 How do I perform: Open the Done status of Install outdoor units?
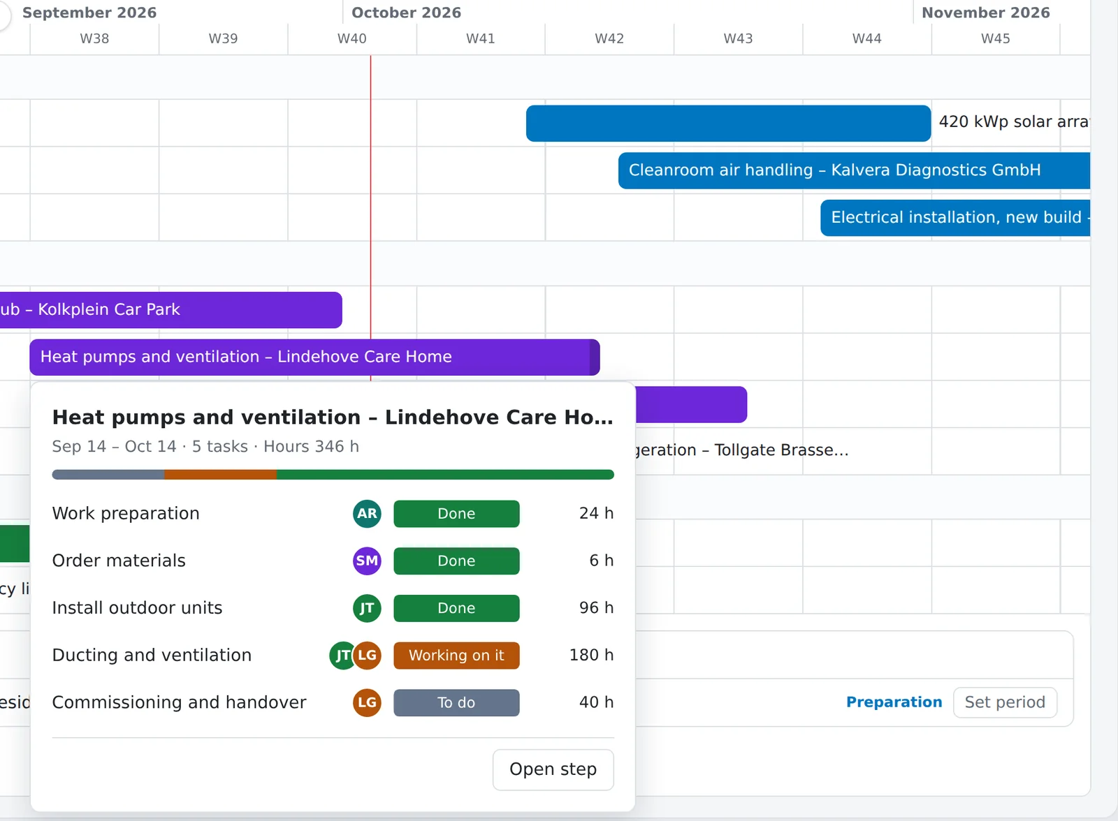pos(456,609)
